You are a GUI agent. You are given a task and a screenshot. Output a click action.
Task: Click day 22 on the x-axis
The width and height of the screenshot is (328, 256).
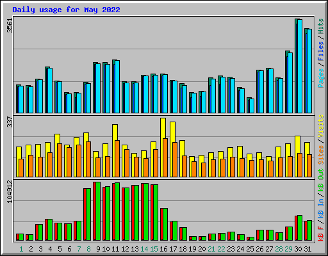(221, 249)
